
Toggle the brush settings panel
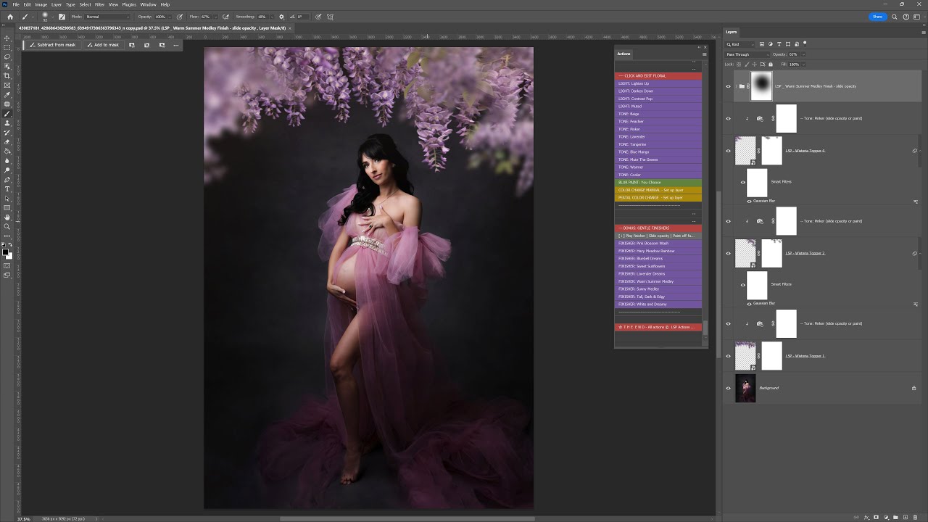[62, 17]
